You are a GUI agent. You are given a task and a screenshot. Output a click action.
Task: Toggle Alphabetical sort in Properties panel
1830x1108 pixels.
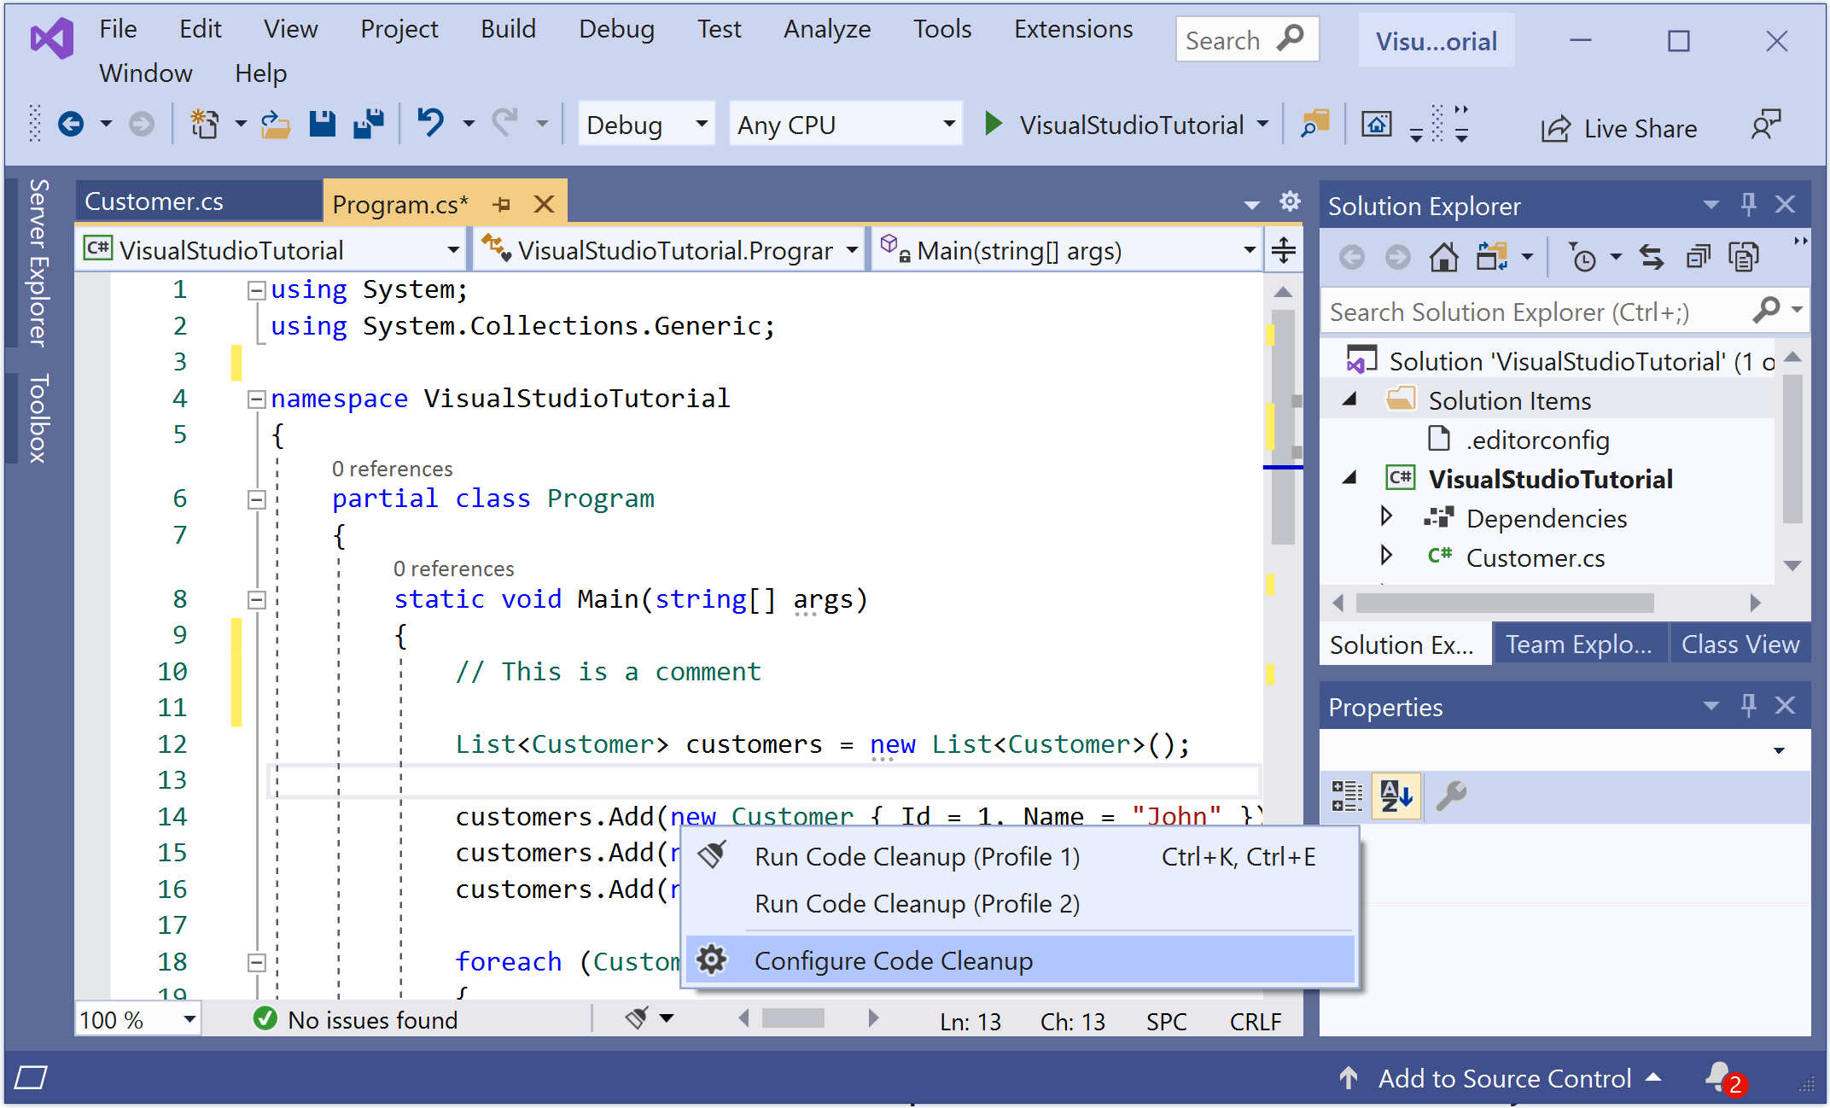click(x=1396, y=796)
